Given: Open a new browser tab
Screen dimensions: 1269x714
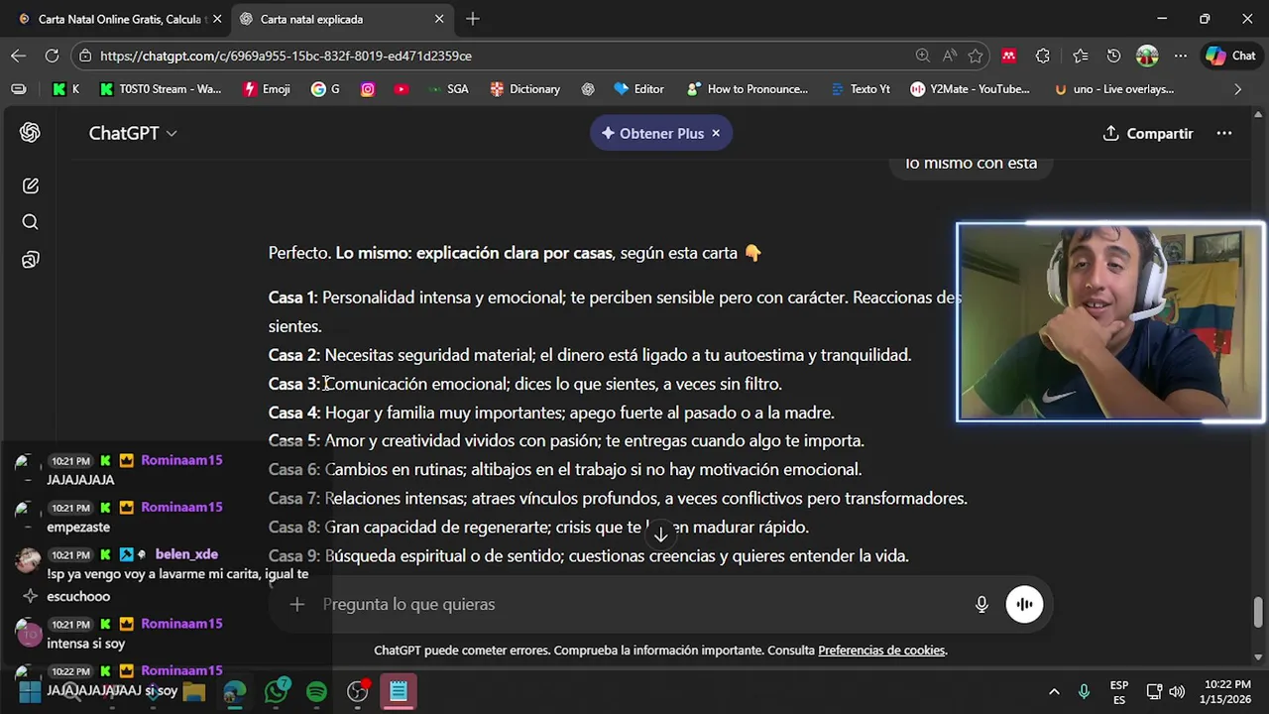Looking at the screenshot, I should click(x=473, y=19).
